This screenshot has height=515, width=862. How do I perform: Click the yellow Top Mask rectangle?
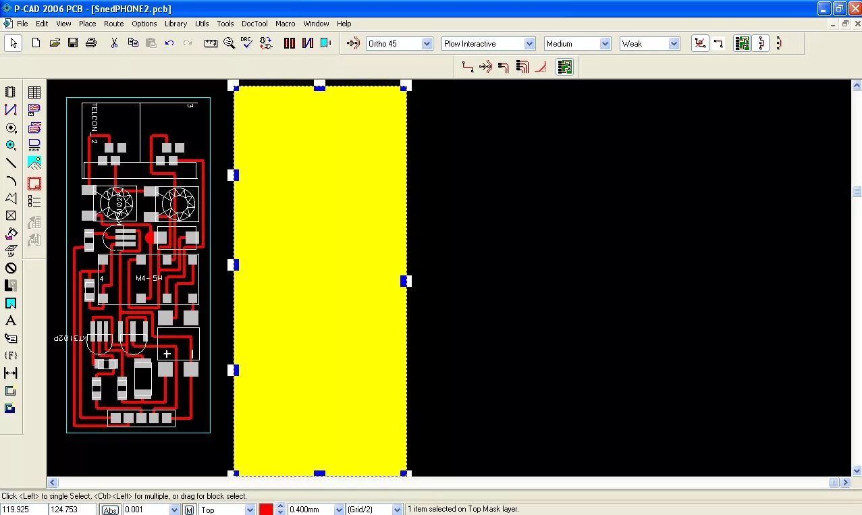click(320, 280)
